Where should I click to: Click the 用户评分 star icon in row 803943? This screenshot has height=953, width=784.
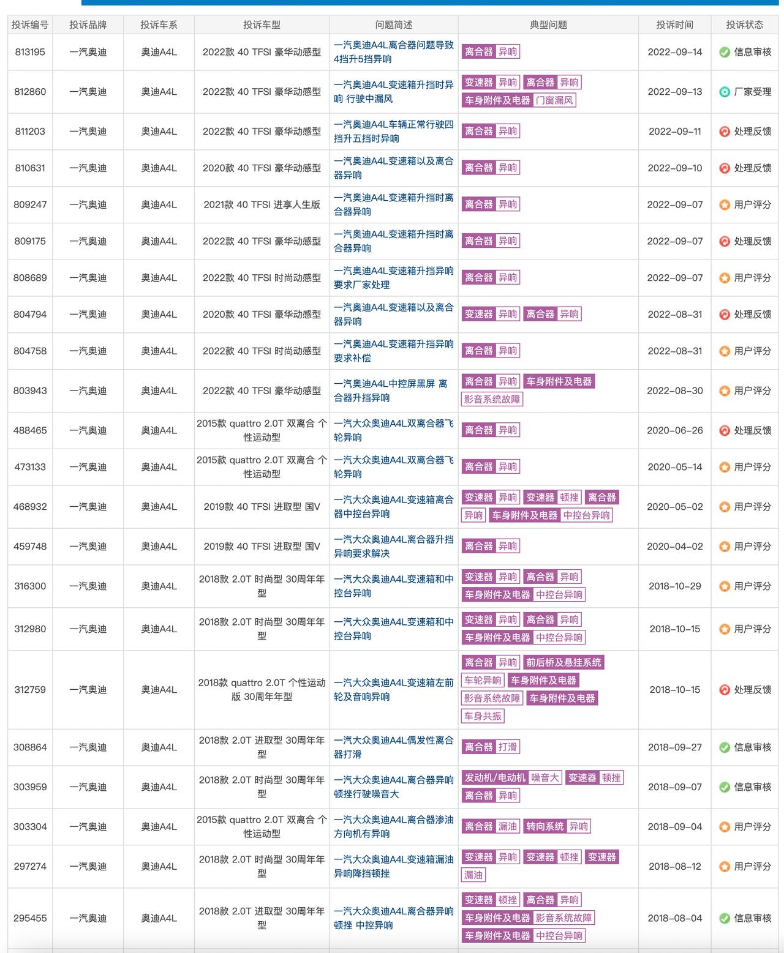click(x=725, y=391)
